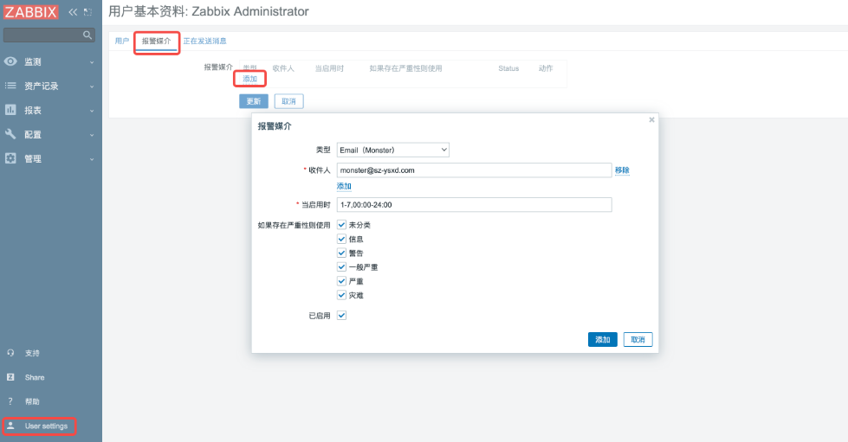Click 取消 button in dialog footer
Screen dimensions: 848x442
(638, 339)
